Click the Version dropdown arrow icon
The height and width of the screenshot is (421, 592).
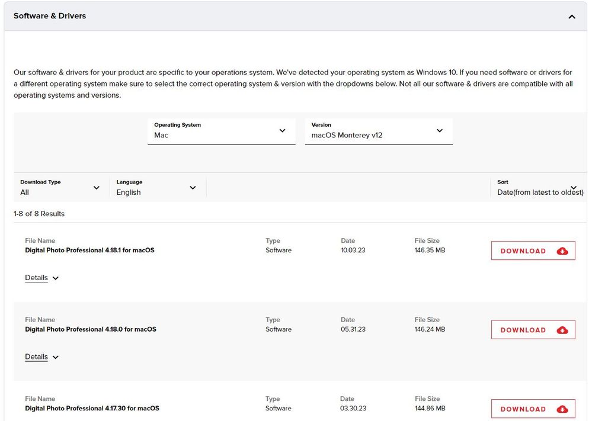[439, 131]
